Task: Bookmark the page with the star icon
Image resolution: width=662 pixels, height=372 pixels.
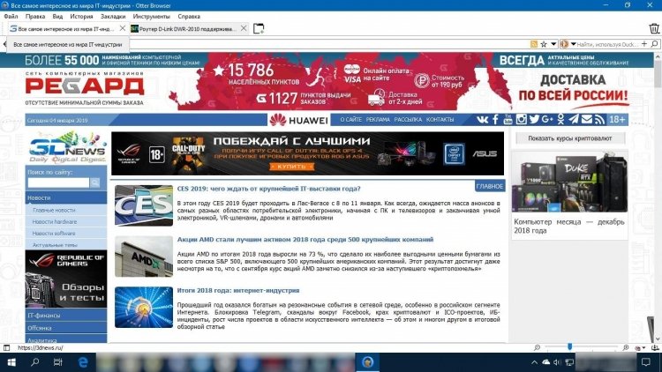Action: pos(544,44)
